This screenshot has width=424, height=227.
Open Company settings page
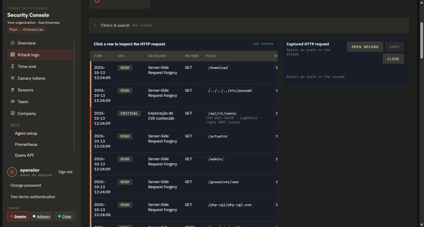(40, 113)
